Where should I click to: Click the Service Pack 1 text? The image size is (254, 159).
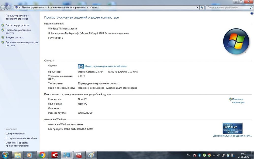tap(55, 38)
